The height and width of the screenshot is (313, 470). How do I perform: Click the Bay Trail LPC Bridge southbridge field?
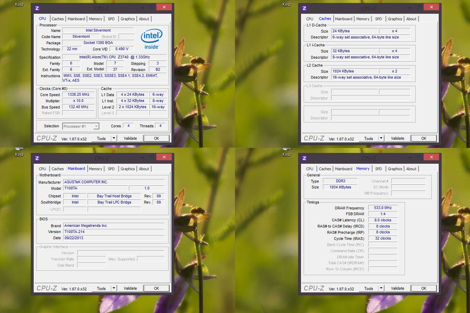click(x=114, y=203)
